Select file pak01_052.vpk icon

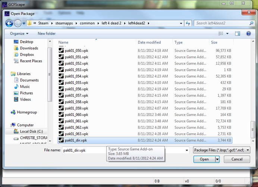pos(61,63)
